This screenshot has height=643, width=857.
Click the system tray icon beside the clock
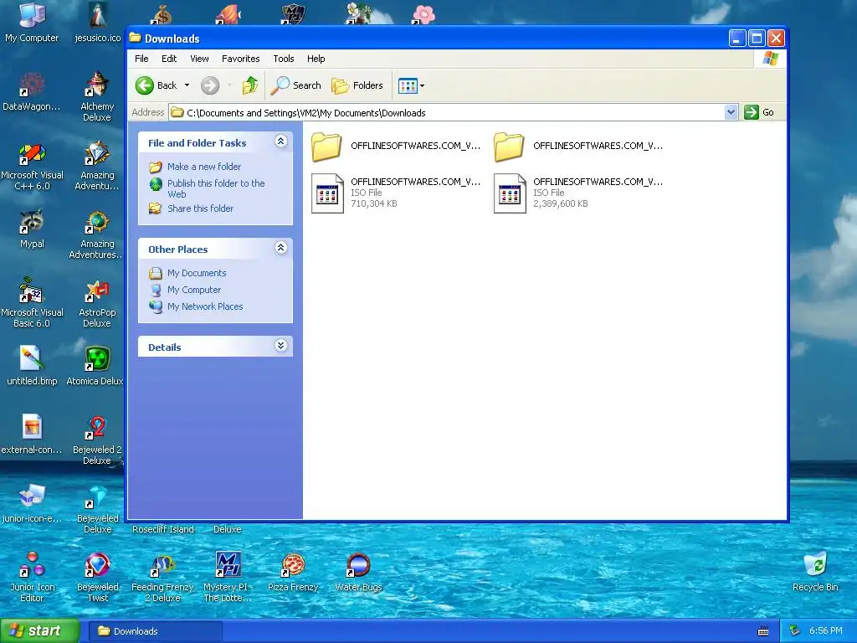tap(795, 631)
